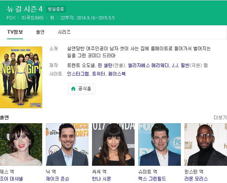
Task: Select the 씨씨 역 cast photo
Action: tap(113, 144)
